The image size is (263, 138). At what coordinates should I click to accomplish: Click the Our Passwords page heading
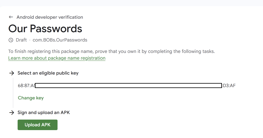pyautogui.click(x=45, y=29)
